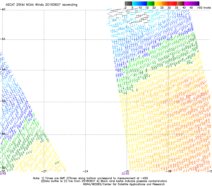Image resolution: width=212 pixels, height=186 pixels.
Task: Click the '-42' latitude label
Action: click(x=3, y=39)
